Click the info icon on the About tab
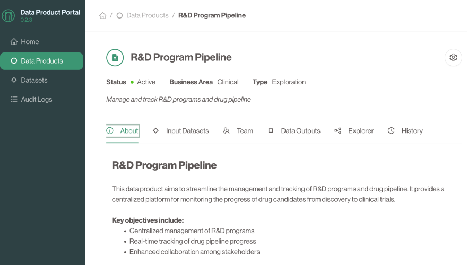The height and width of the screenshot is (265, 467). tap(110, 130)
